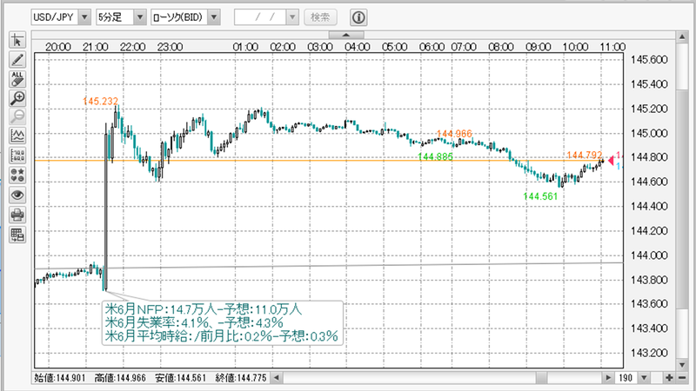Click the date input field
Image resolution: width=696 pixels, height=391 pixels.
[260, 17]
